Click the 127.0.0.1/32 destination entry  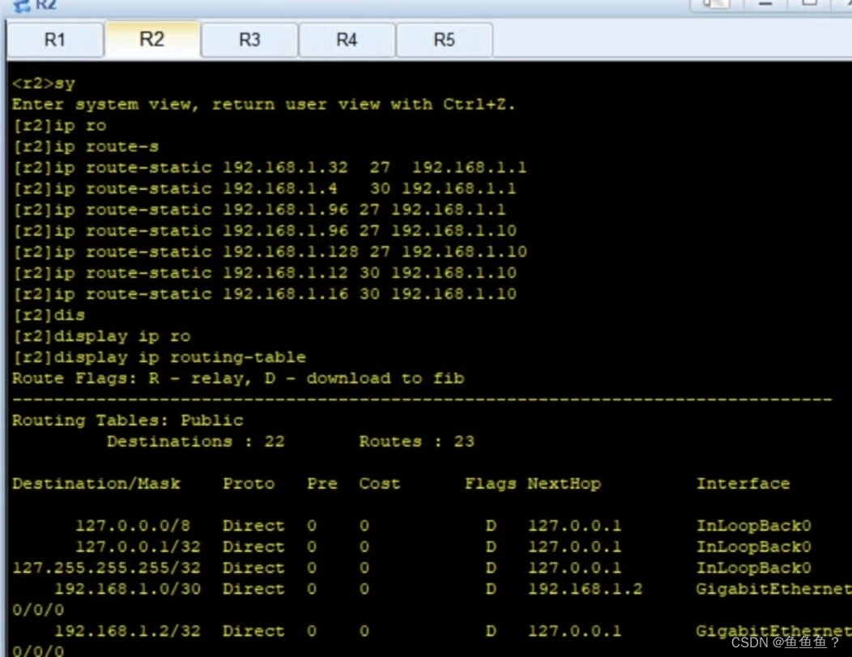(x=138, y=547)
